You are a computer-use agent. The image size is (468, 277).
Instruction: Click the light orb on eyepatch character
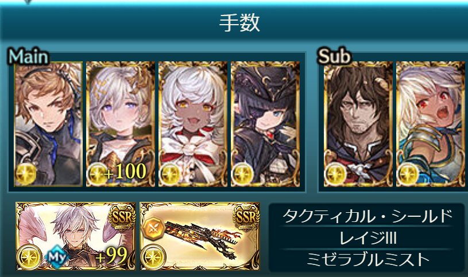[x=243, y=174]
